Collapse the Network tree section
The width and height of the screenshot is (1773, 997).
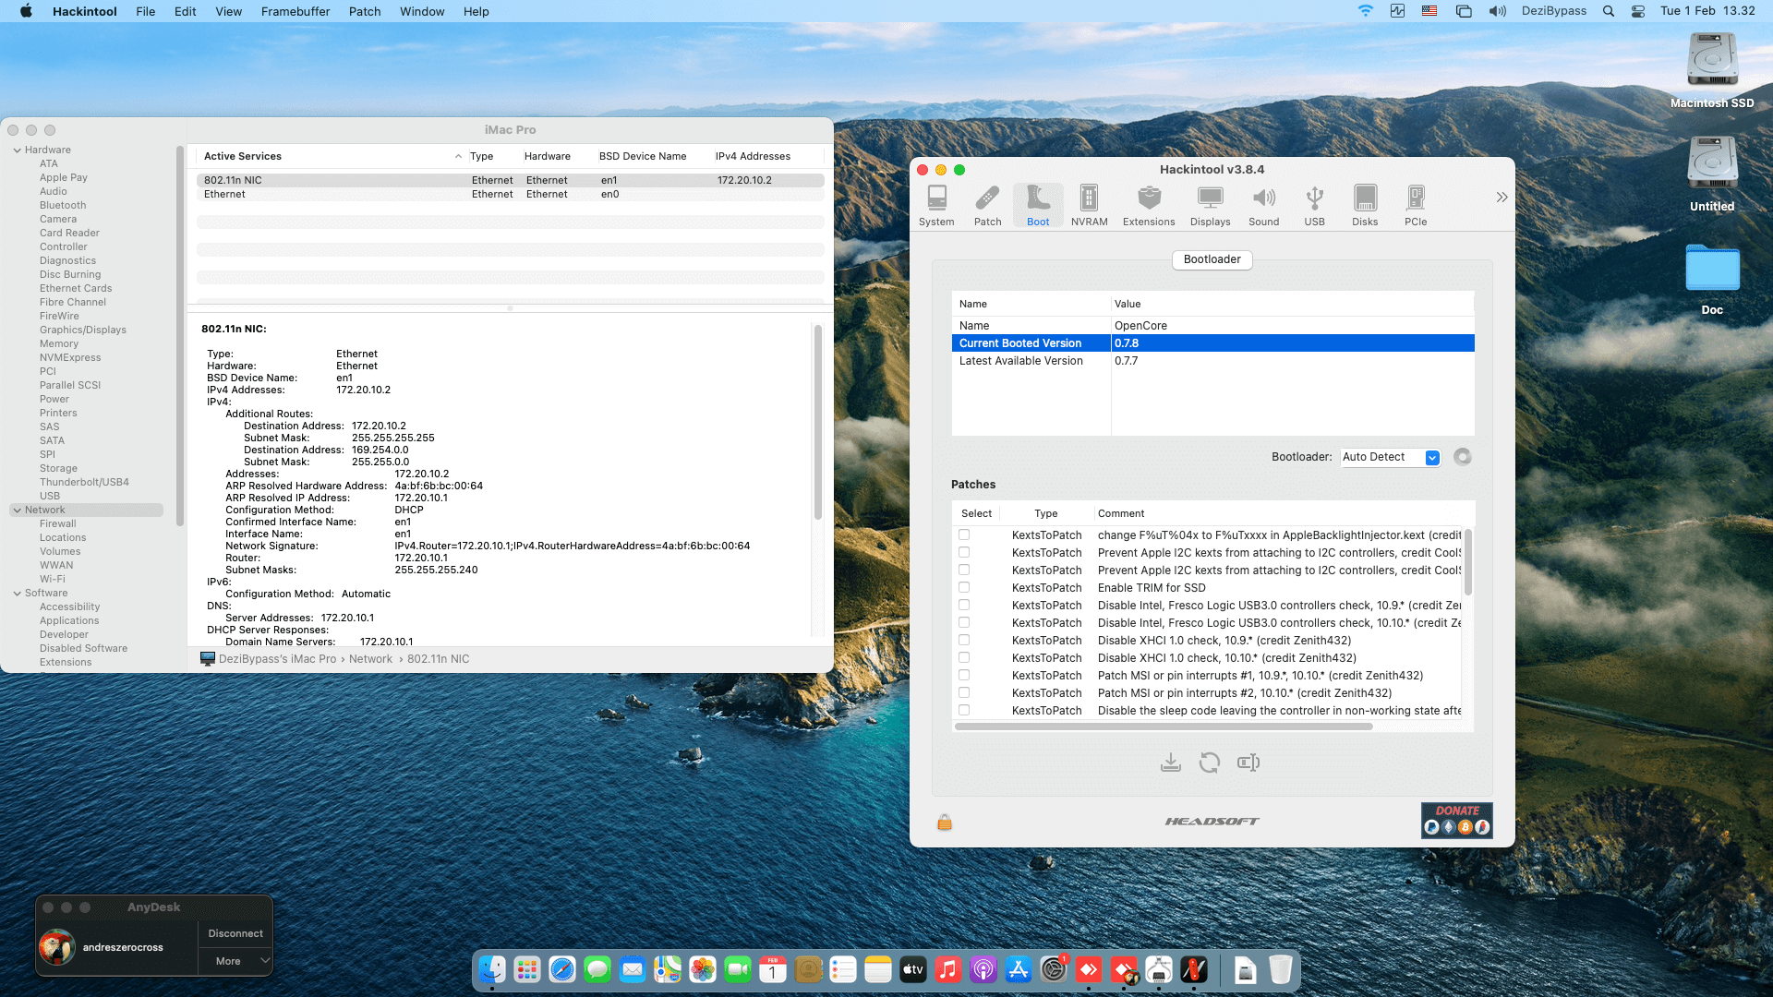[17, 511]
